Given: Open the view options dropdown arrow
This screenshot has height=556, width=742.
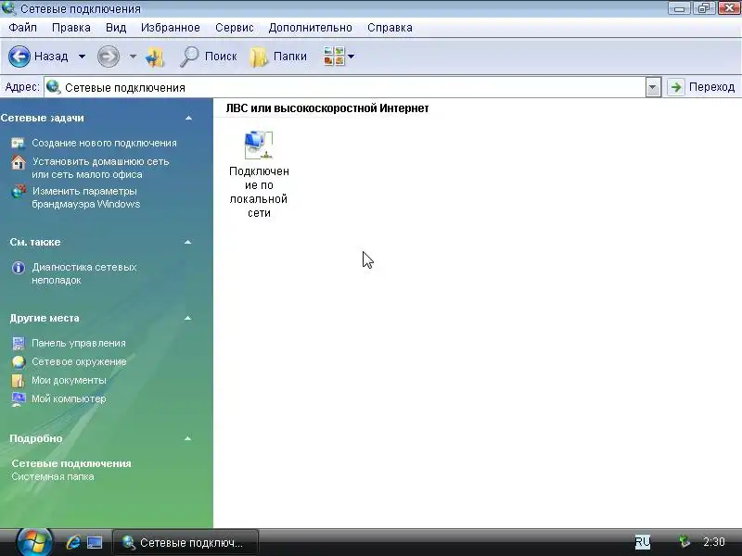Looking at the screenshot, I should click(x=351, y=57).
